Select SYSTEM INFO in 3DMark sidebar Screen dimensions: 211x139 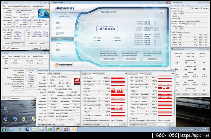click(x=60, y=33)
